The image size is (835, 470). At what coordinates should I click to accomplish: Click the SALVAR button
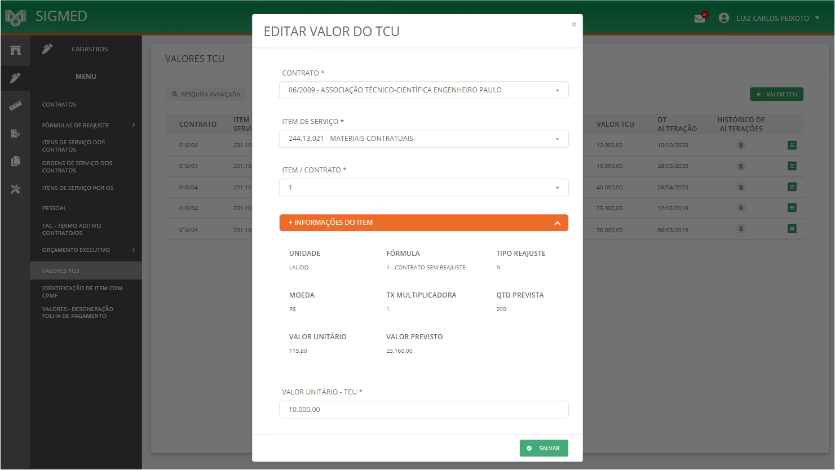point(544,449)
